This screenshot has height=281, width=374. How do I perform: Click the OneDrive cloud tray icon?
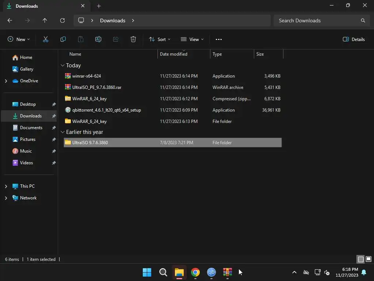coord(306,272)
